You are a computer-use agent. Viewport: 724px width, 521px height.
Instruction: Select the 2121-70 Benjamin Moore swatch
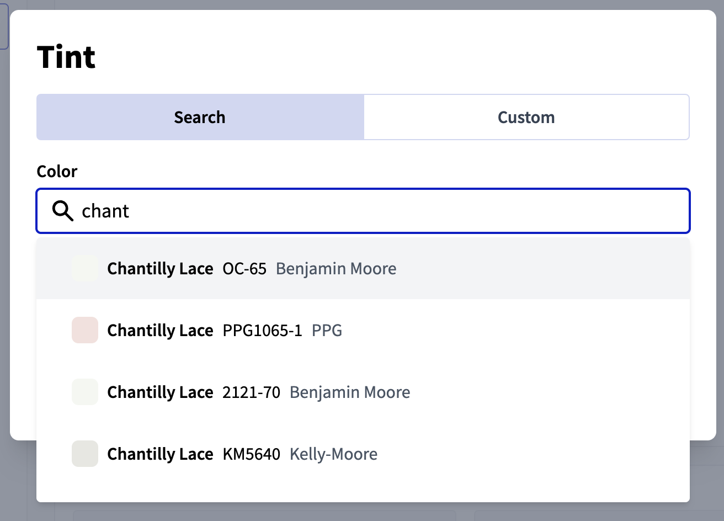coord(85,392)
